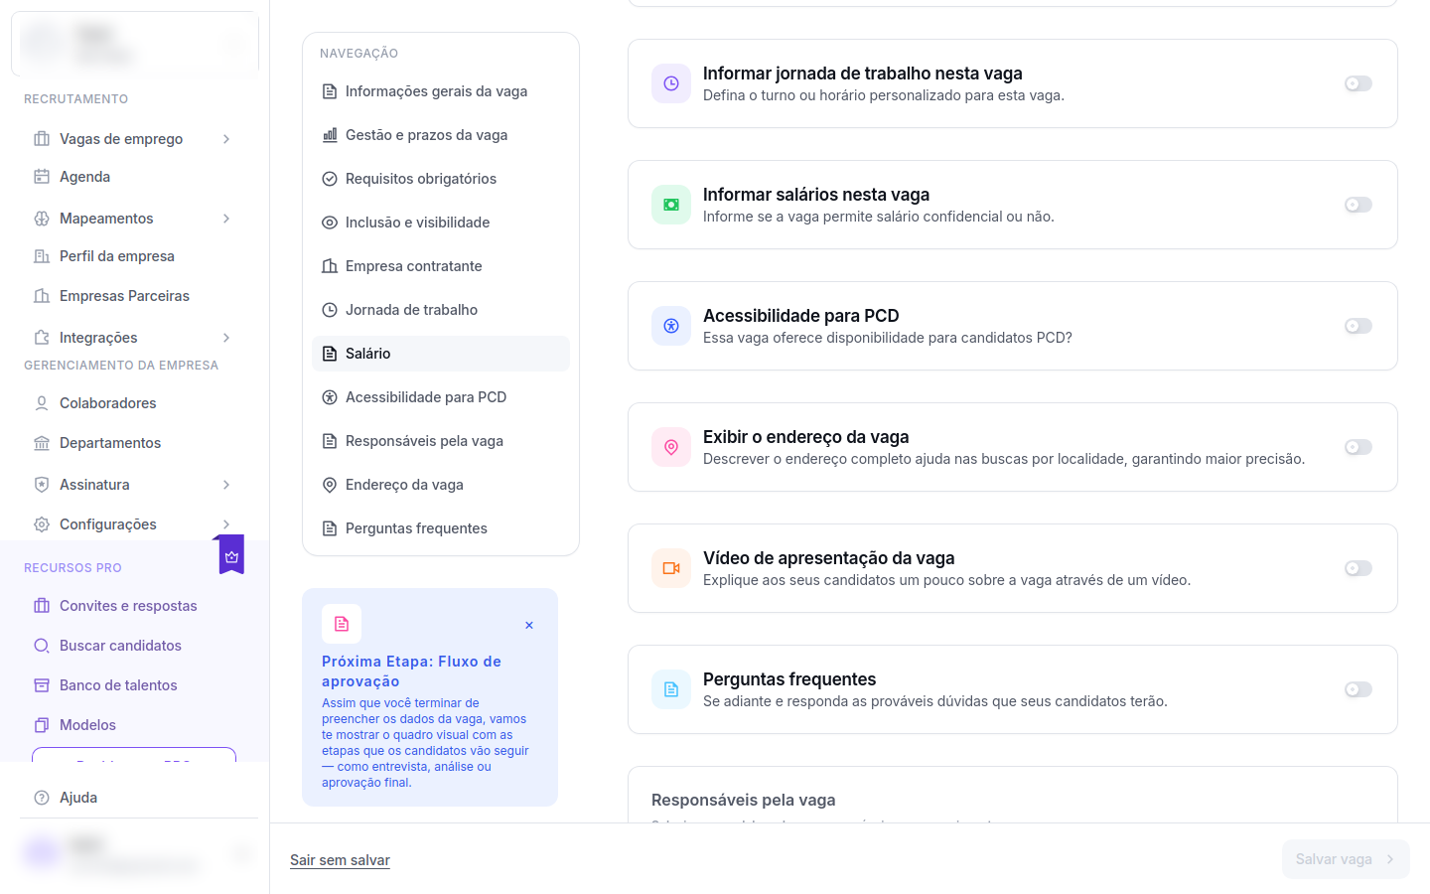
Task: Expand the Assinatura sidebar chevron
Action: 226,485
